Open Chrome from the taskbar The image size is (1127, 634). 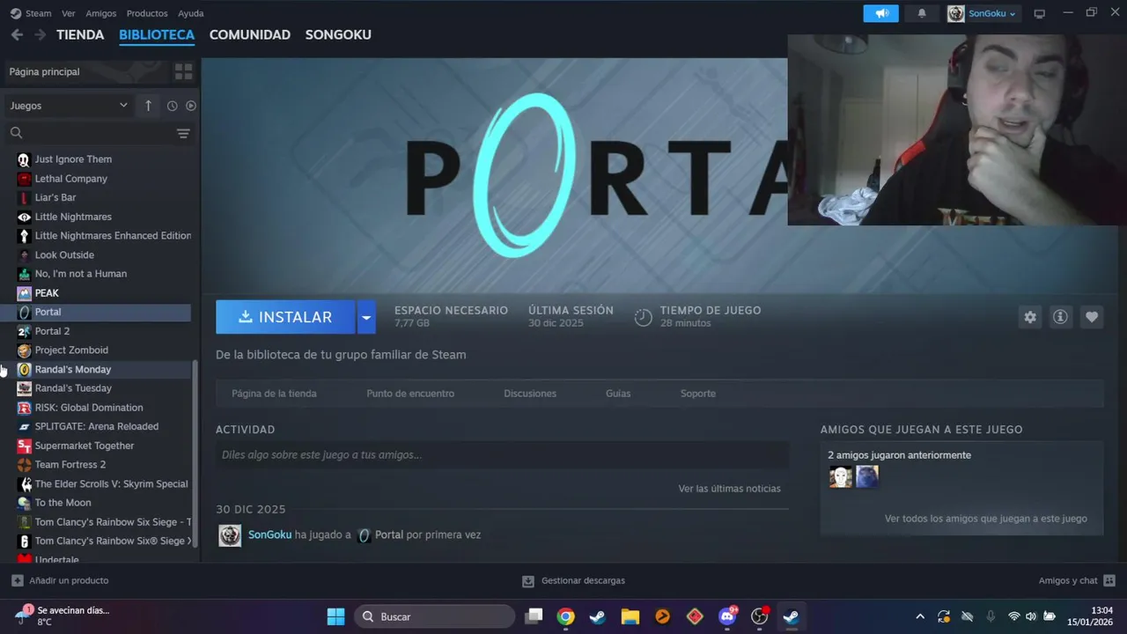point(565,616)
